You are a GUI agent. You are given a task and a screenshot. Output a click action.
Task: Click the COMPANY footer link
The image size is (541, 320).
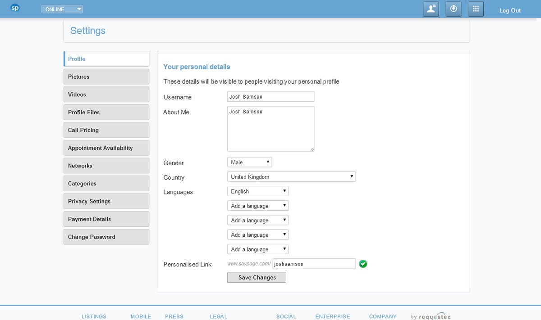coord(383,316)
